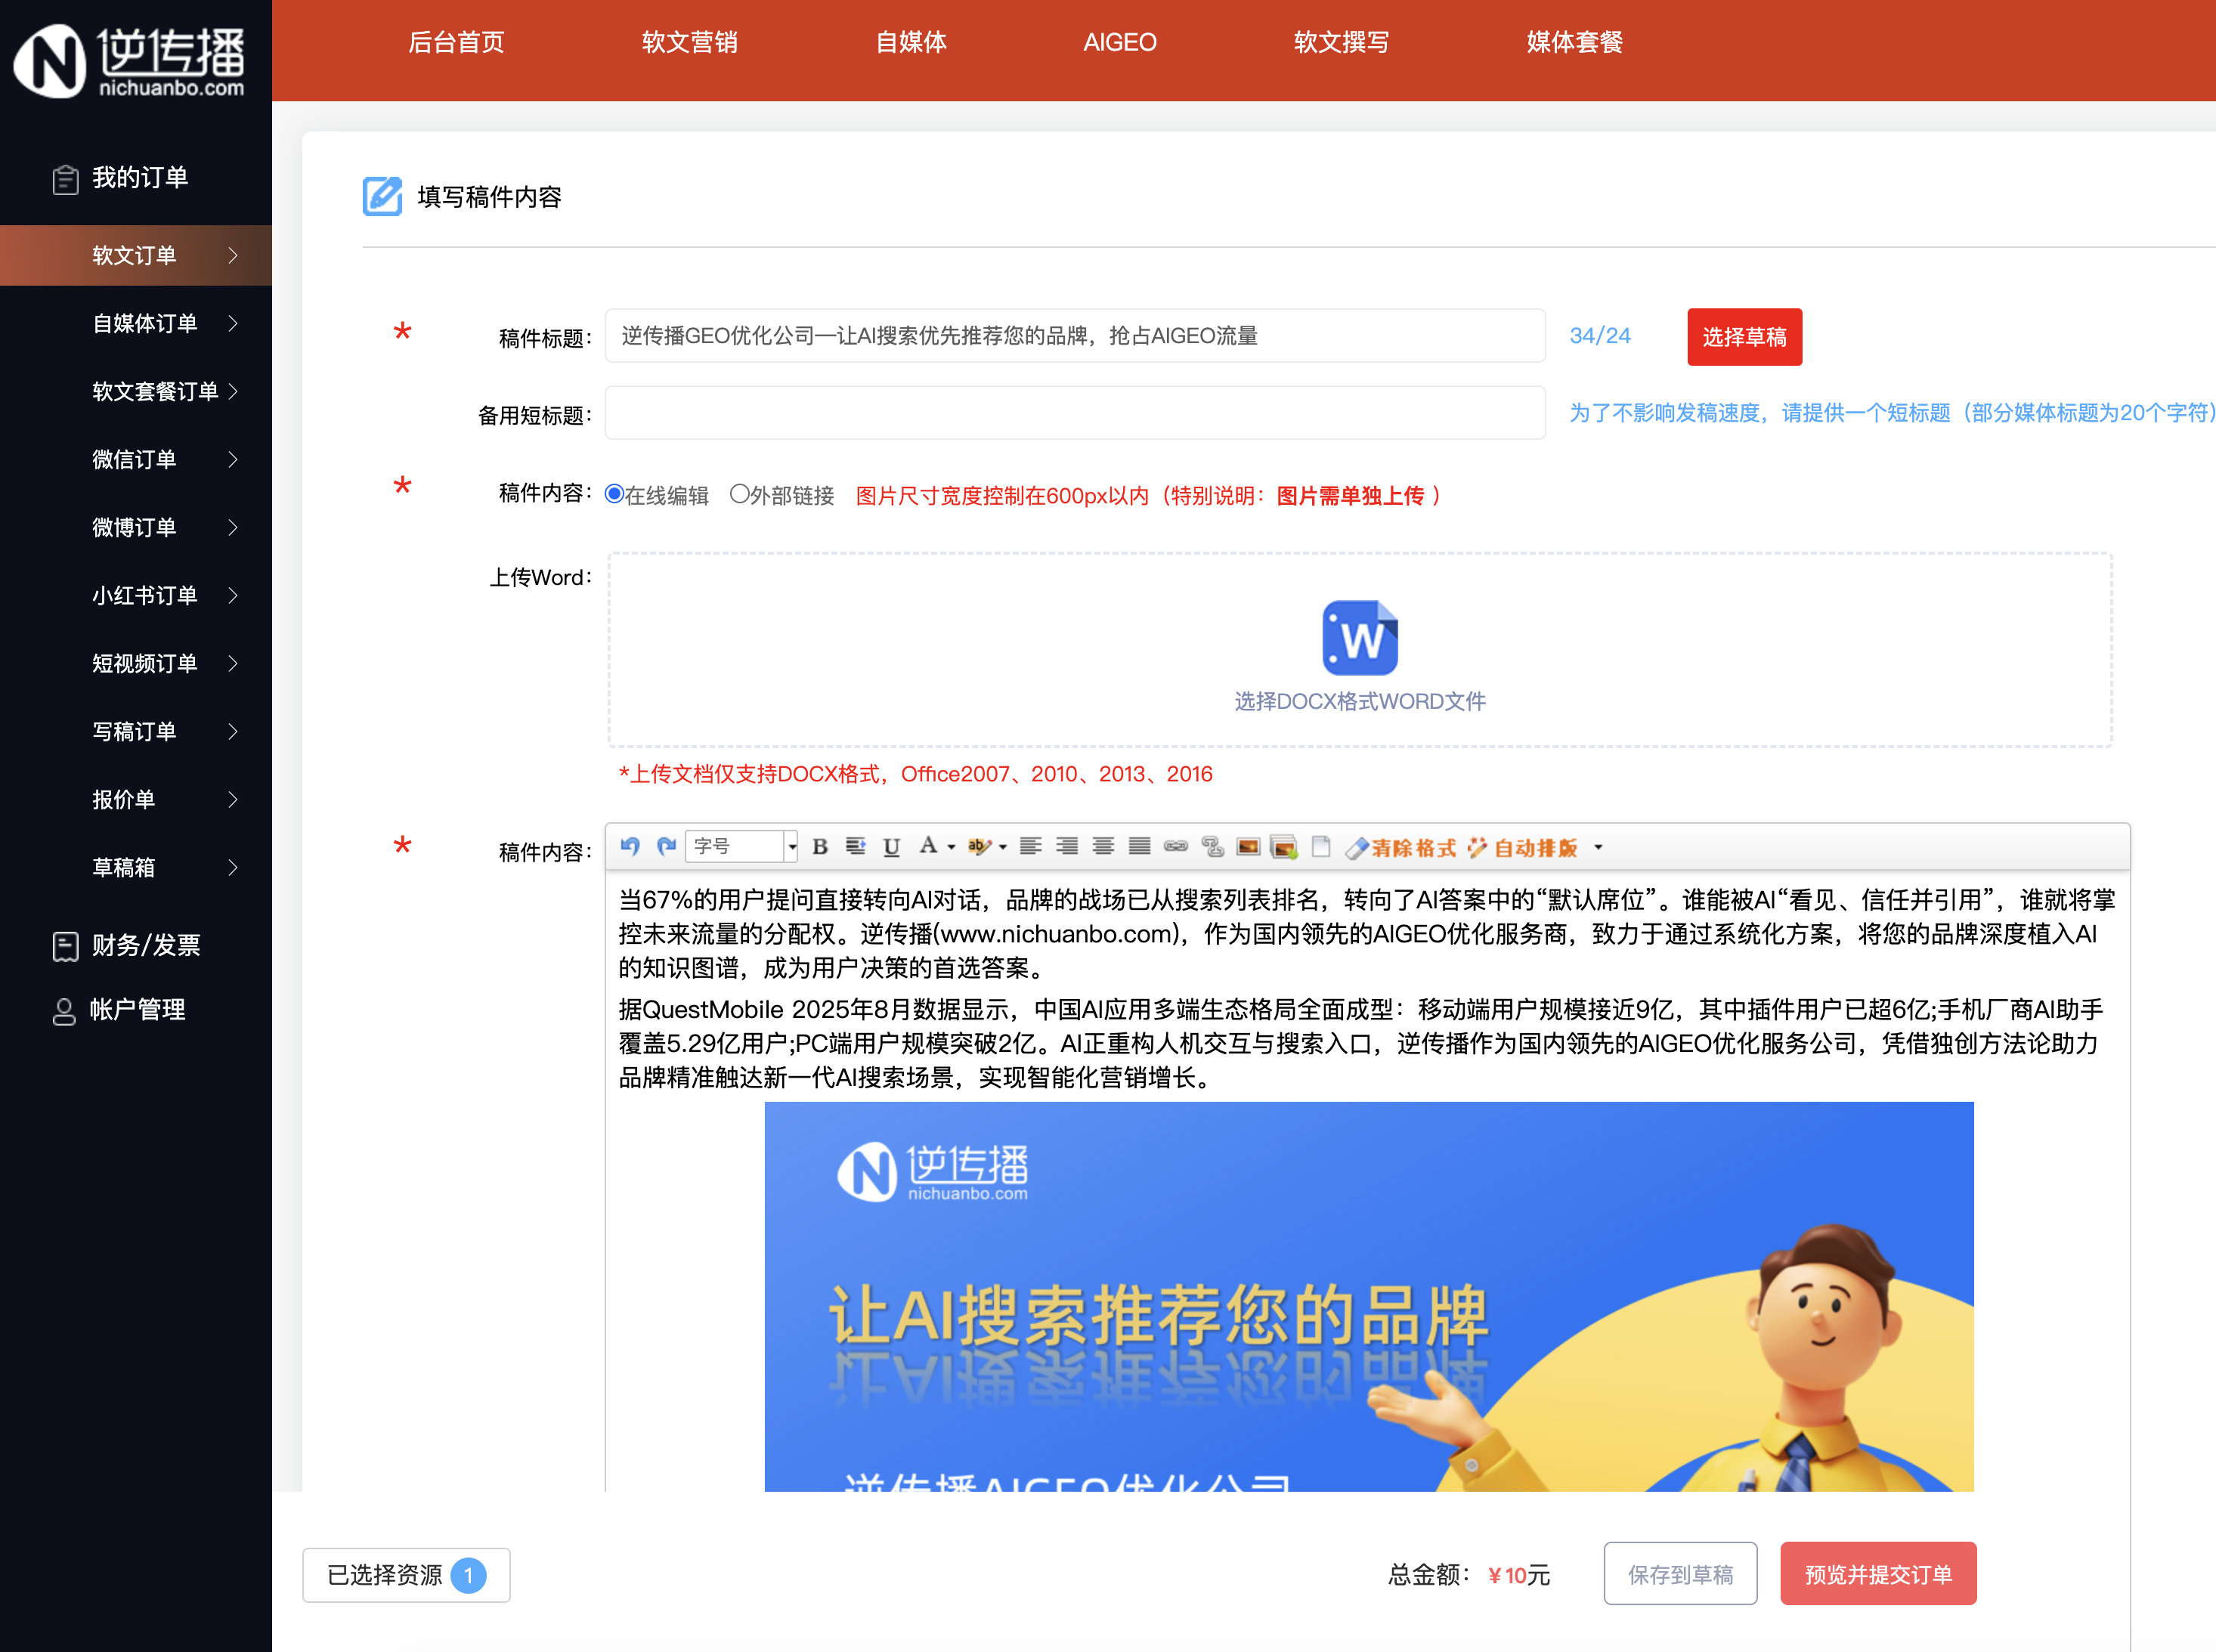2216x1652 pixels.
Task: Click the edit icon beside 填写稿件内容
Action: 382,196
